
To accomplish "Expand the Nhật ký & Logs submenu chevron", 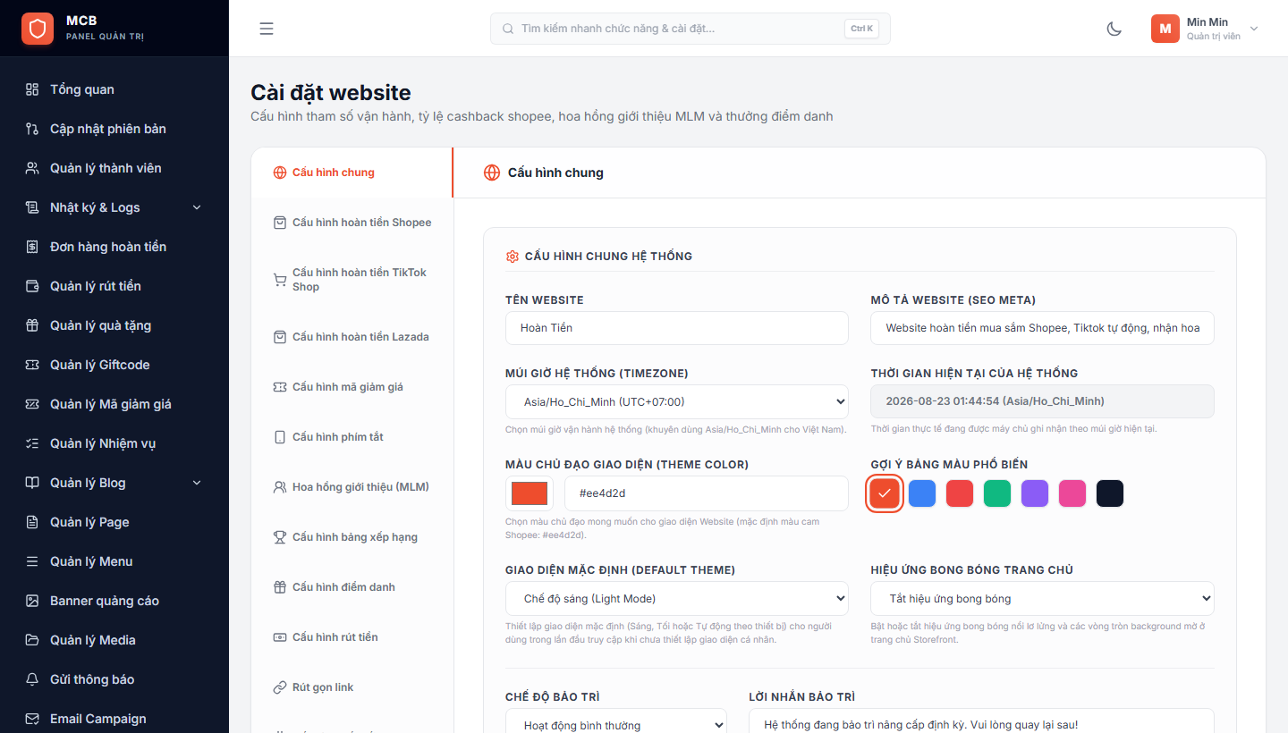I will (x=197, y=207).
